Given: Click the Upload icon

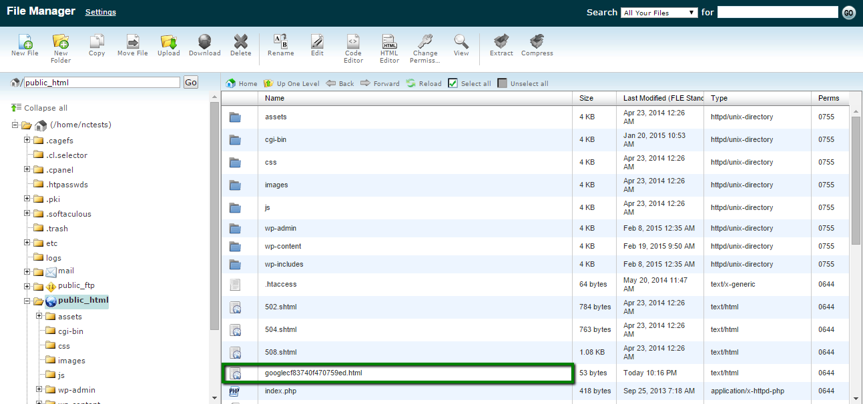Looking at the screenshot, I should pos(168,45).
